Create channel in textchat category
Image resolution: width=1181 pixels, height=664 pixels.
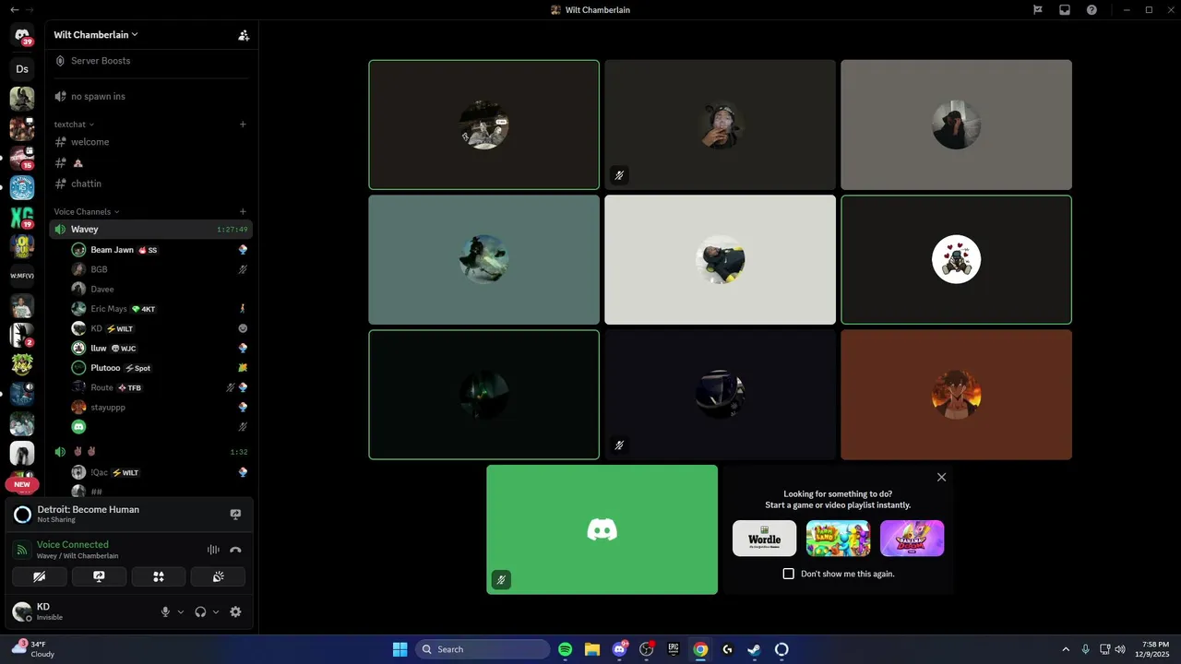(243, 125)
